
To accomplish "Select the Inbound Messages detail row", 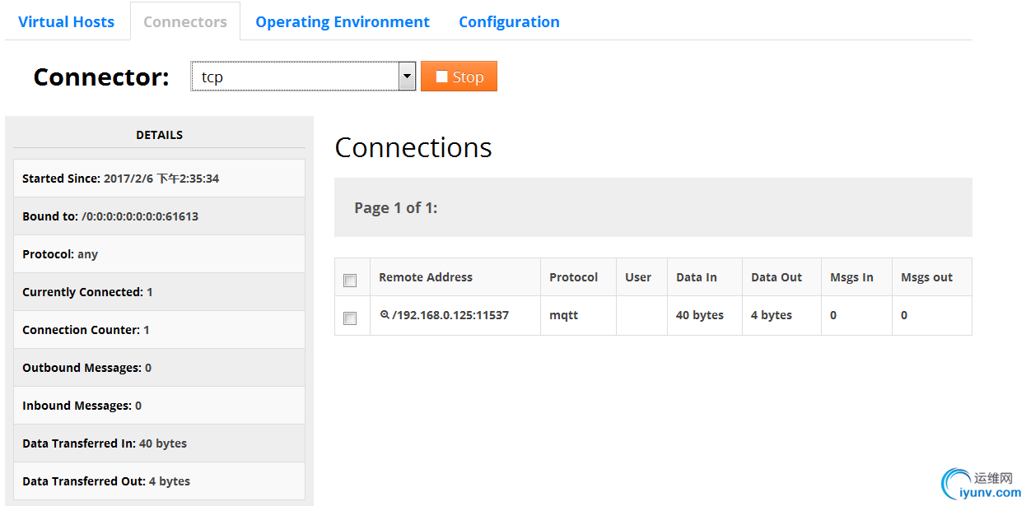I will (160, 406).
